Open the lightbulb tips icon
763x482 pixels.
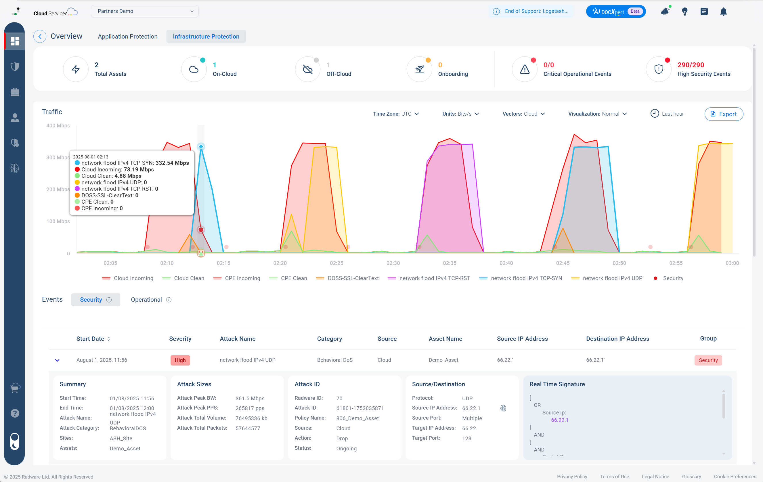(x=684, y=12)
